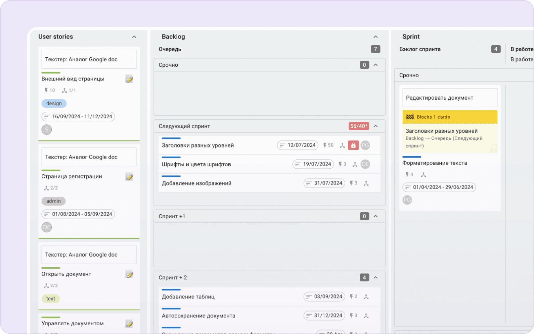Viewport: 534px width, 334px height.
Task: Open the Добавление таблиц card
Action: pyautogui.click(x=188, y=297)
